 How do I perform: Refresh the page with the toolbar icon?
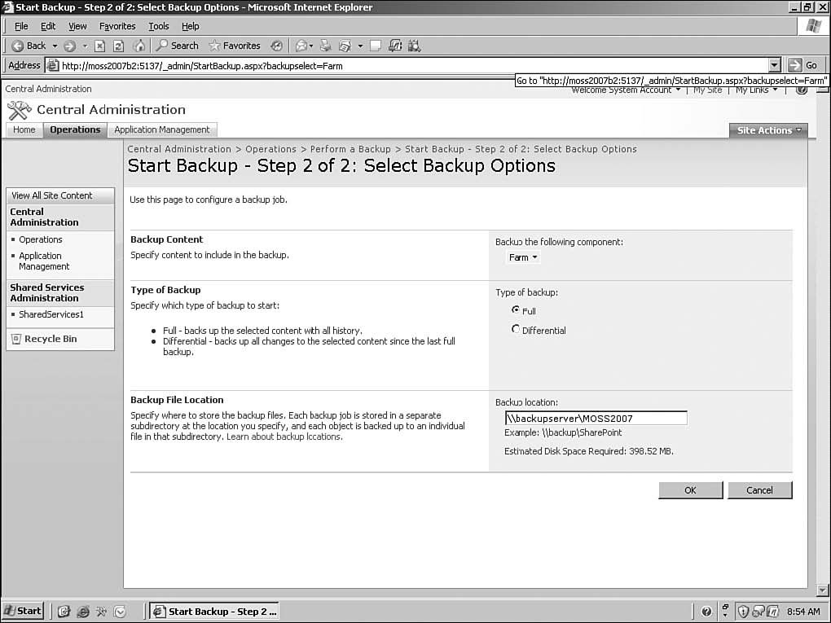(119, 46)
